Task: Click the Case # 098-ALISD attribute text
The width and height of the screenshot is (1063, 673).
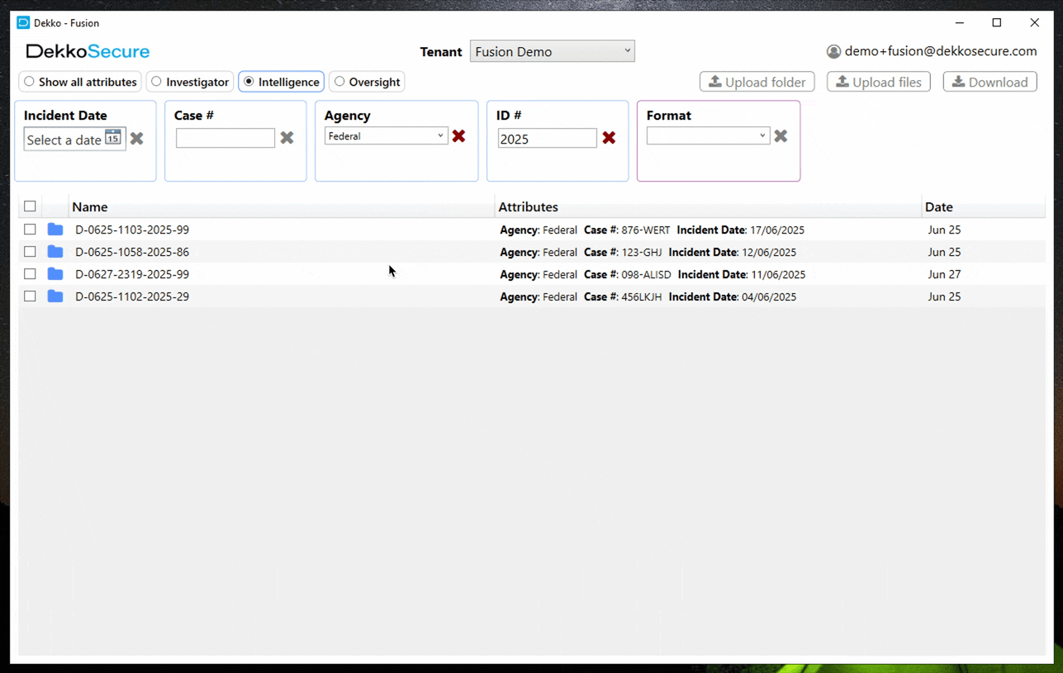Action: coord(628,274)
